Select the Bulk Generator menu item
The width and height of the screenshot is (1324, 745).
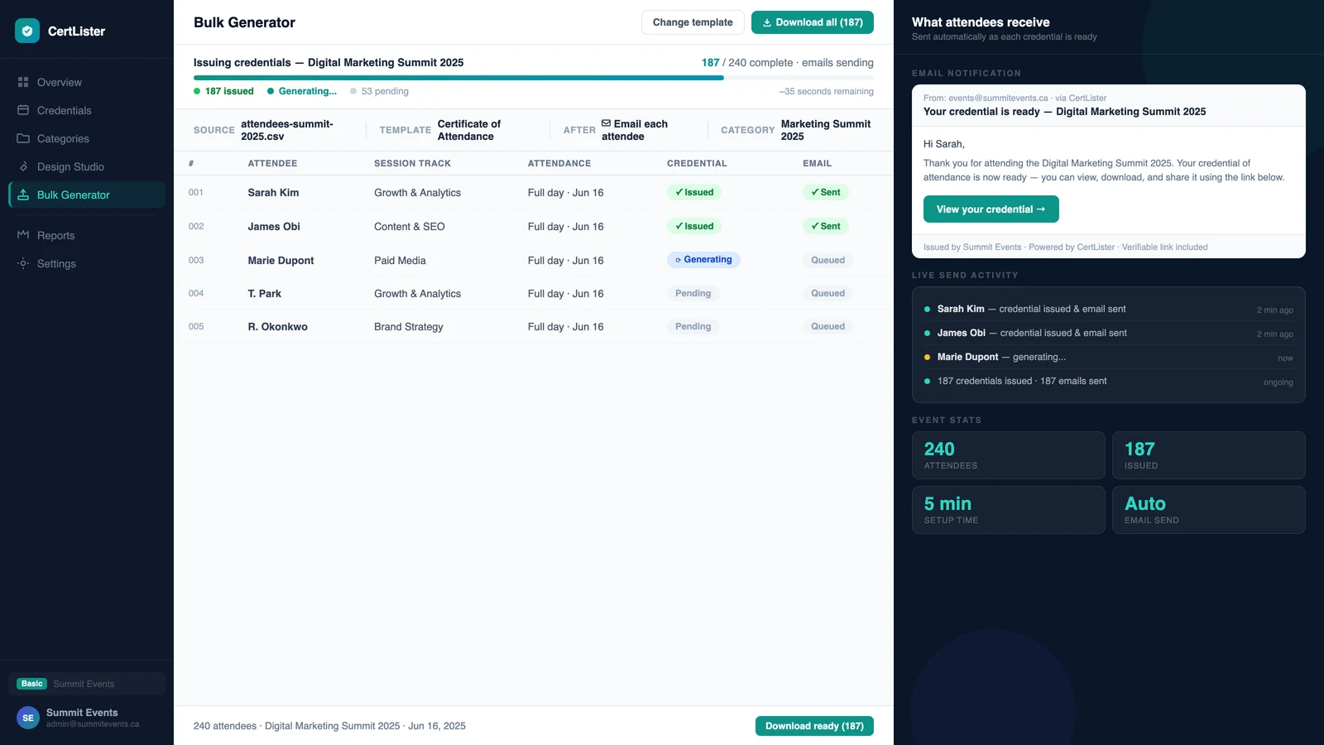coord(87,195)
